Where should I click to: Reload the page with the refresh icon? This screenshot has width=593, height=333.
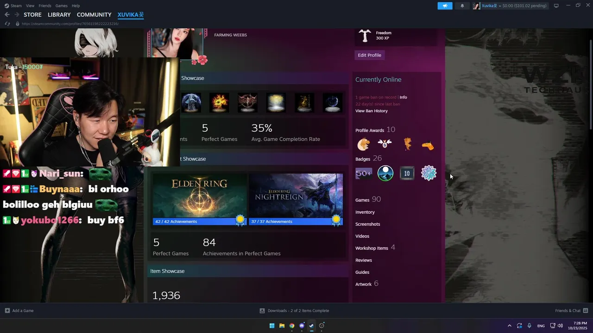(7, 24)
